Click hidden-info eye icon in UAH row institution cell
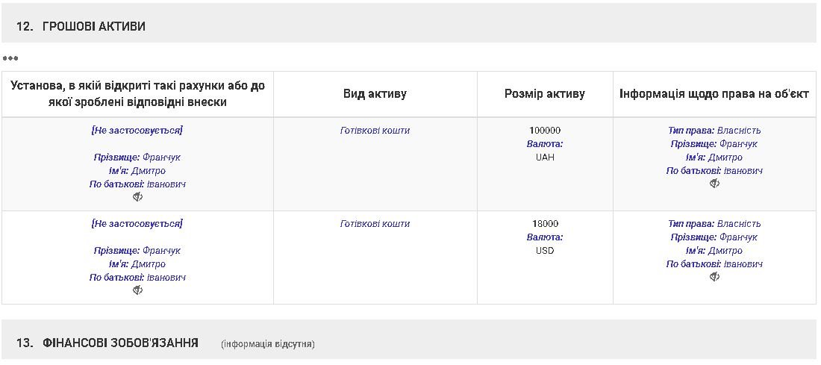This screenshot has height=365, width=821. pos(137,197)
